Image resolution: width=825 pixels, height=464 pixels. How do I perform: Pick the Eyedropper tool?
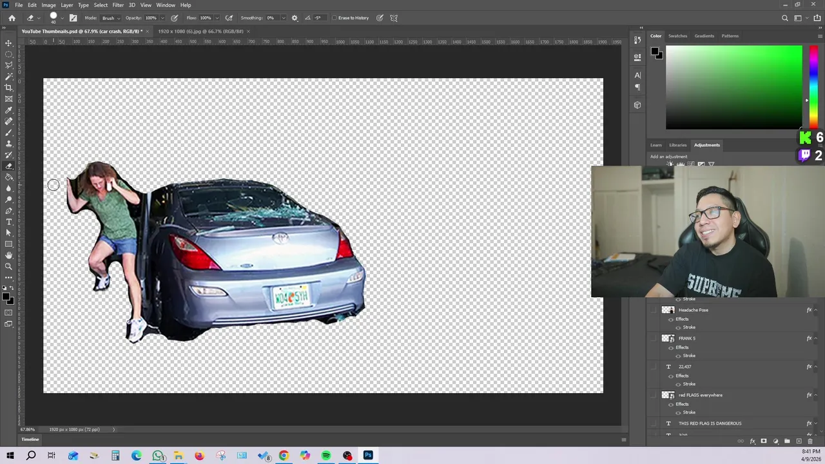tap(8, 110)
